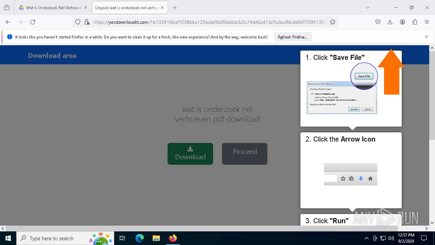This screenshot has height=245, width=435.
Task: Open the tracking protection shield icon
Action: tap(78, 22)
